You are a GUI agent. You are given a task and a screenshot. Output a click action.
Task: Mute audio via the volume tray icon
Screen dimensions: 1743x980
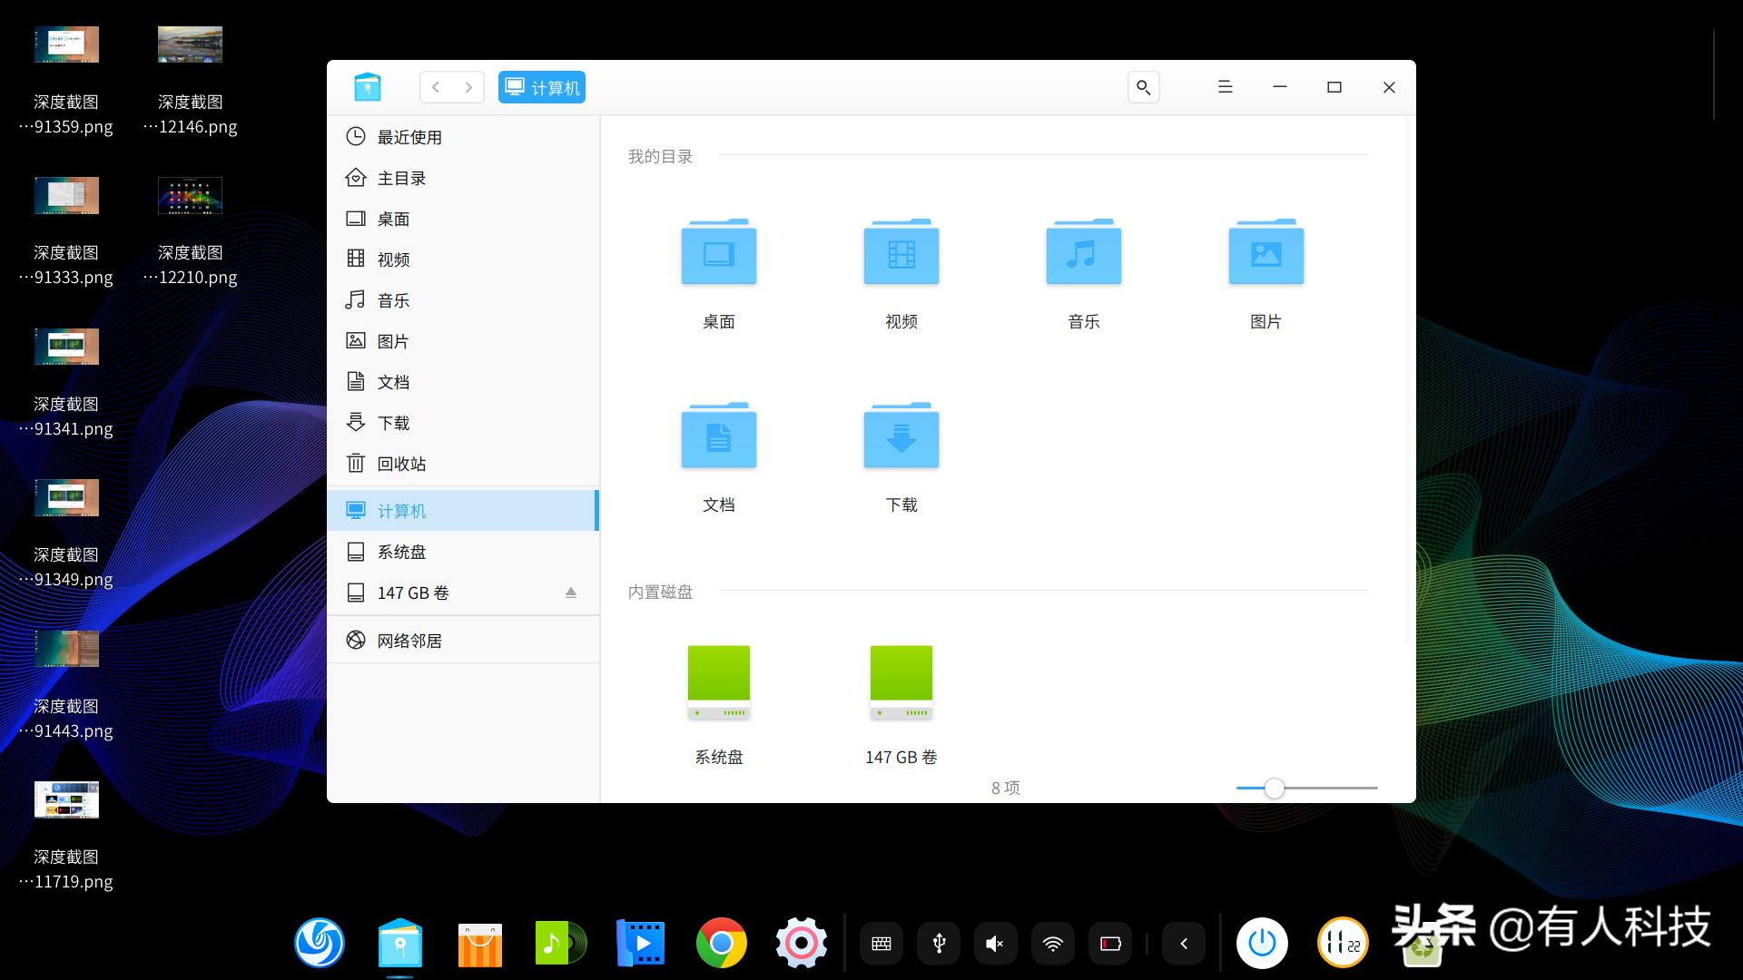pos(995,944)
